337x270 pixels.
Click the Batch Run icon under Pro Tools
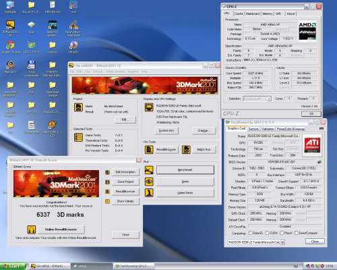tap(186, 150)
